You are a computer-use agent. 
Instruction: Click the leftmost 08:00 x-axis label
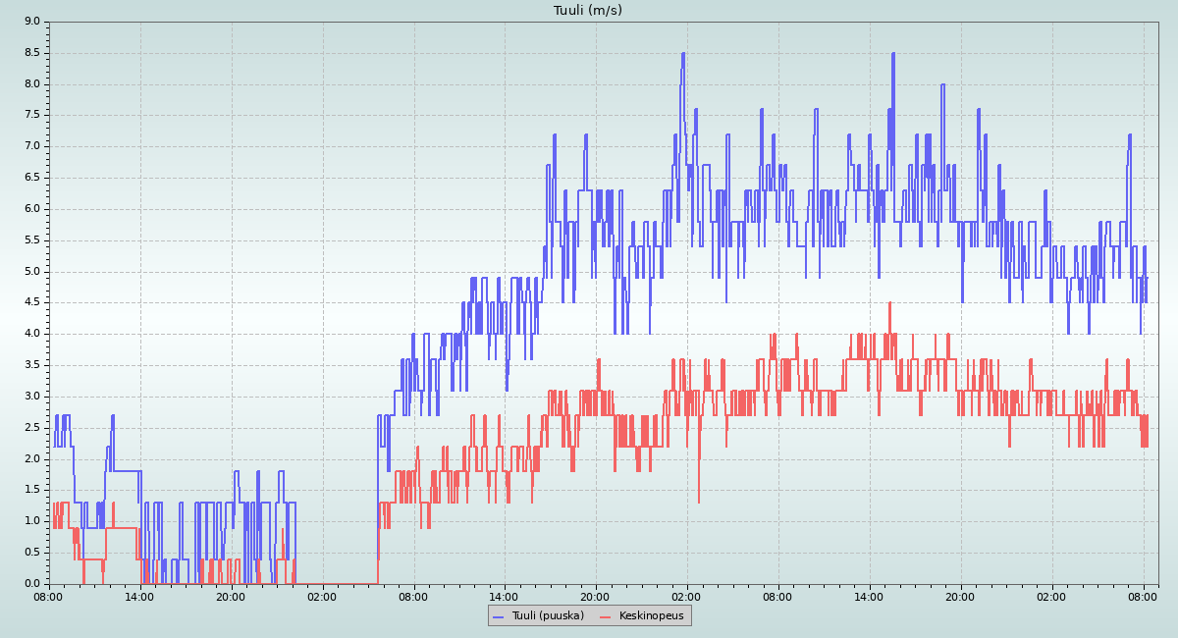point(48,596)
